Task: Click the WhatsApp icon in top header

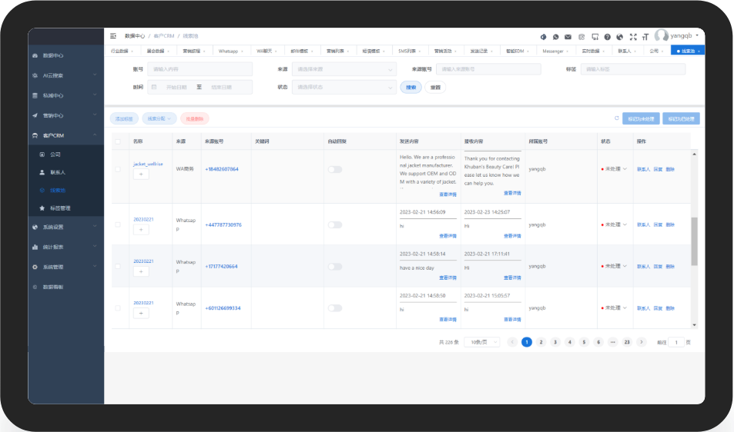Action: point(555,36)
